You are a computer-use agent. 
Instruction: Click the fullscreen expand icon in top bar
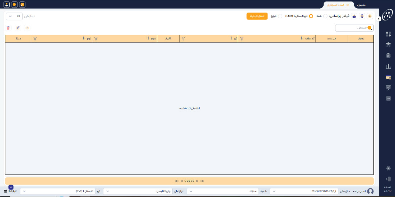point(22,5)
